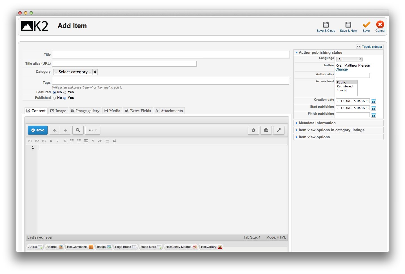Insert link using the editor link icon
Screen dimensions: 405x274
point(100,141)
